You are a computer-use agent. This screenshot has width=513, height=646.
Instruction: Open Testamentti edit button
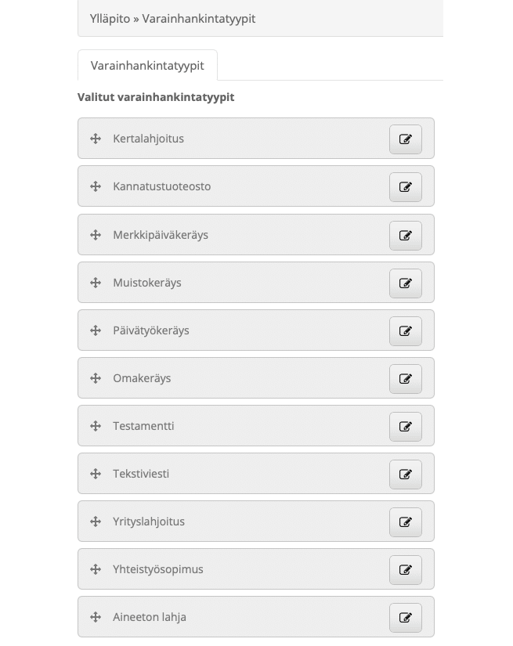click(x=405, y=427)
